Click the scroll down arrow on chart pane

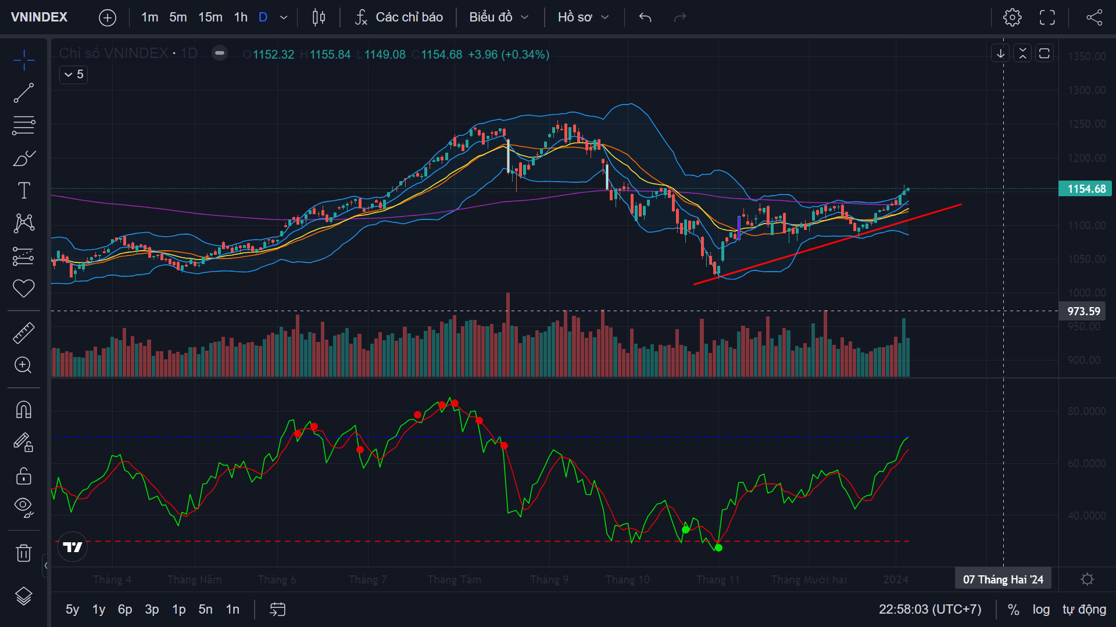pos(1001,54)
